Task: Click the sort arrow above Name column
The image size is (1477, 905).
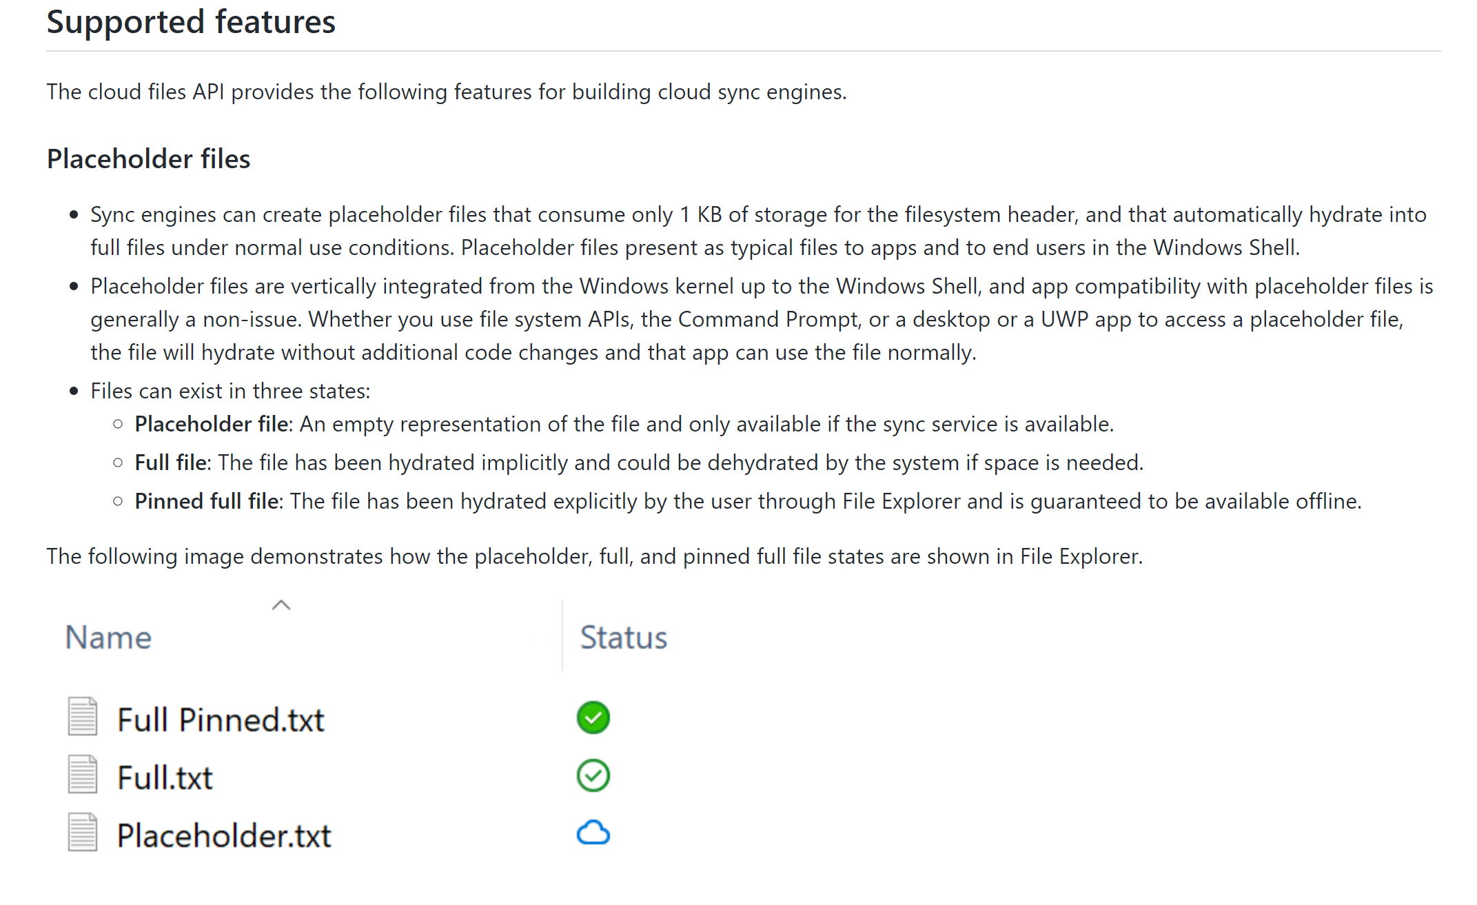Action: pyautogui.click(x=281, y=605)
